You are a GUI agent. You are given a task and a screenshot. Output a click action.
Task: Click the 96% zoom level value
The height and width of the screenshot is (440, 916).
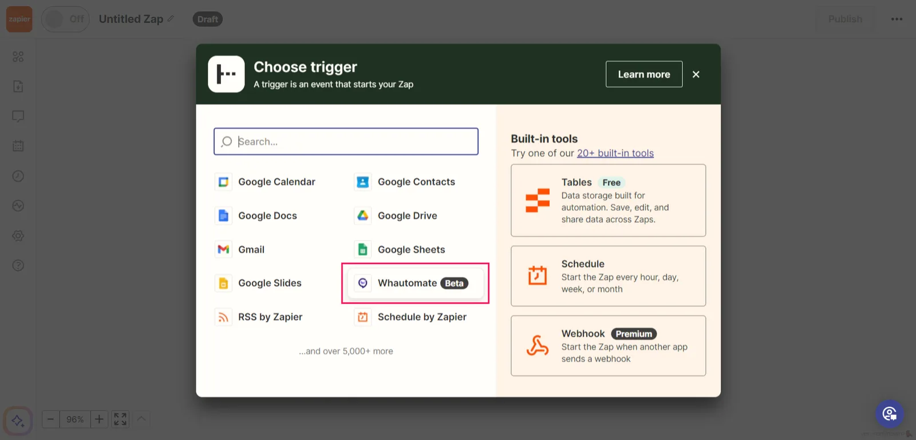click(75, 419)
